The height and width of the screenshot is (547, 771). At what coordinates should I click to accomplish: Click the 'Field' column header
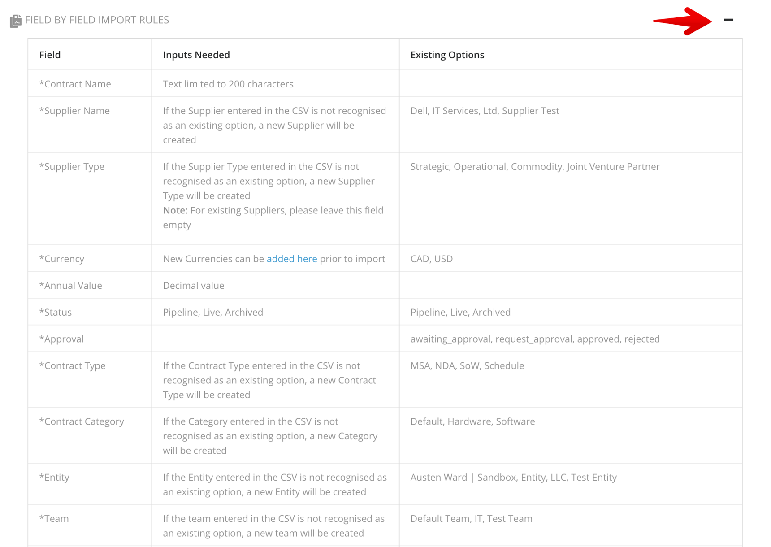pyautogui.click(x=50, y=55)
